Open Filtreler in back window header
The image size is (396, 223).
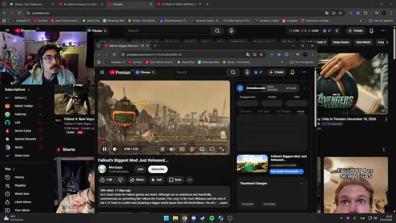[x=97, y=31]
